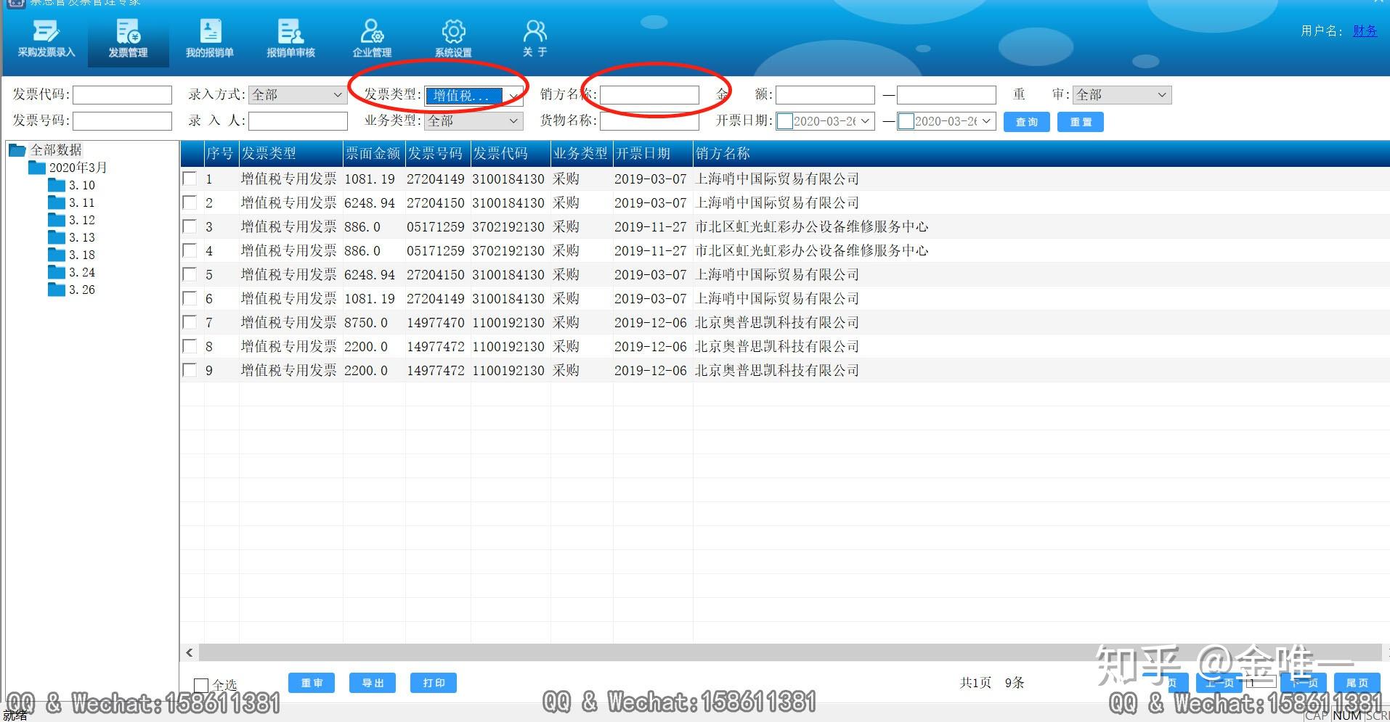Tick checkbox for row 9
The width and height of the screenshot is (1390, 722).
point(190,370)
